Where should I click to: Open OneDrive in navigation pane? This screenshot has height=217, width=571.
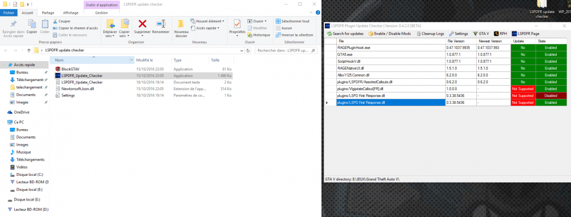tap(21, 112)
